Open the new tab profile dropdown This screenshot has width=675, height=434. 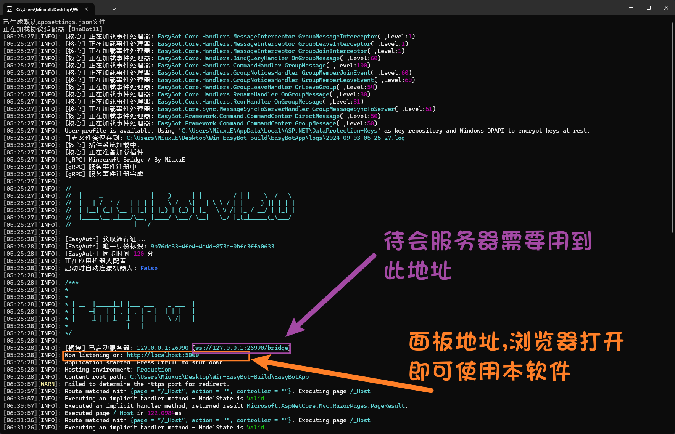(114, 9)
